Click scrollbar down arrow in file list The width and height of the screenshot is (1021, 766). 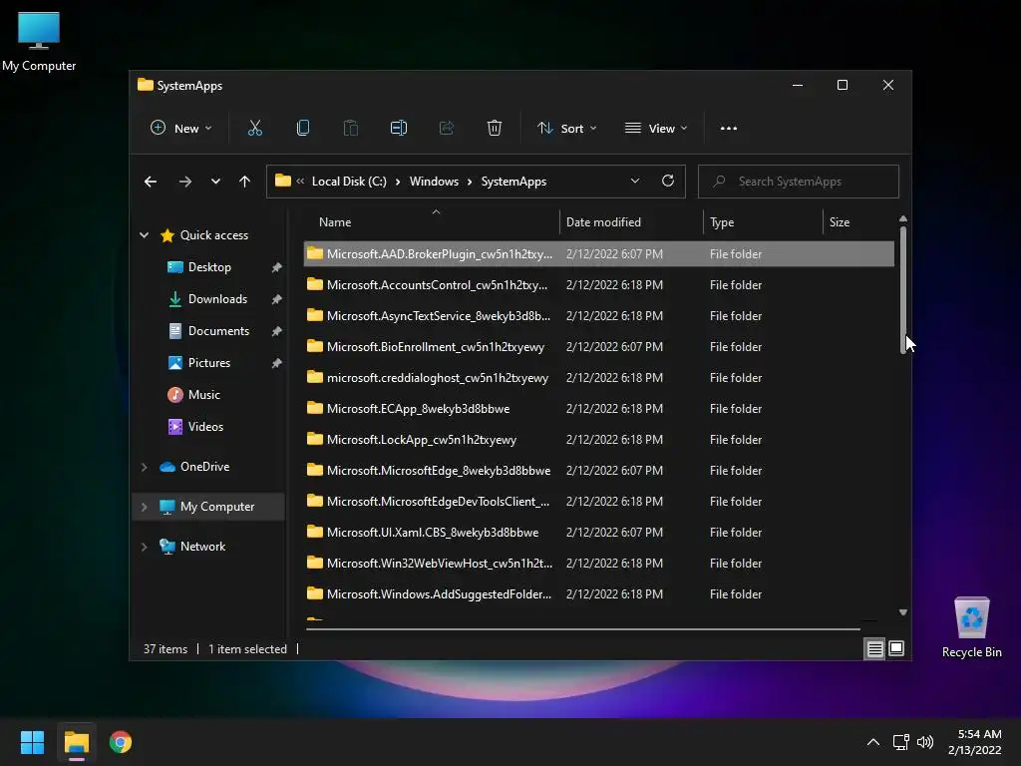click(x=903, y=612)
